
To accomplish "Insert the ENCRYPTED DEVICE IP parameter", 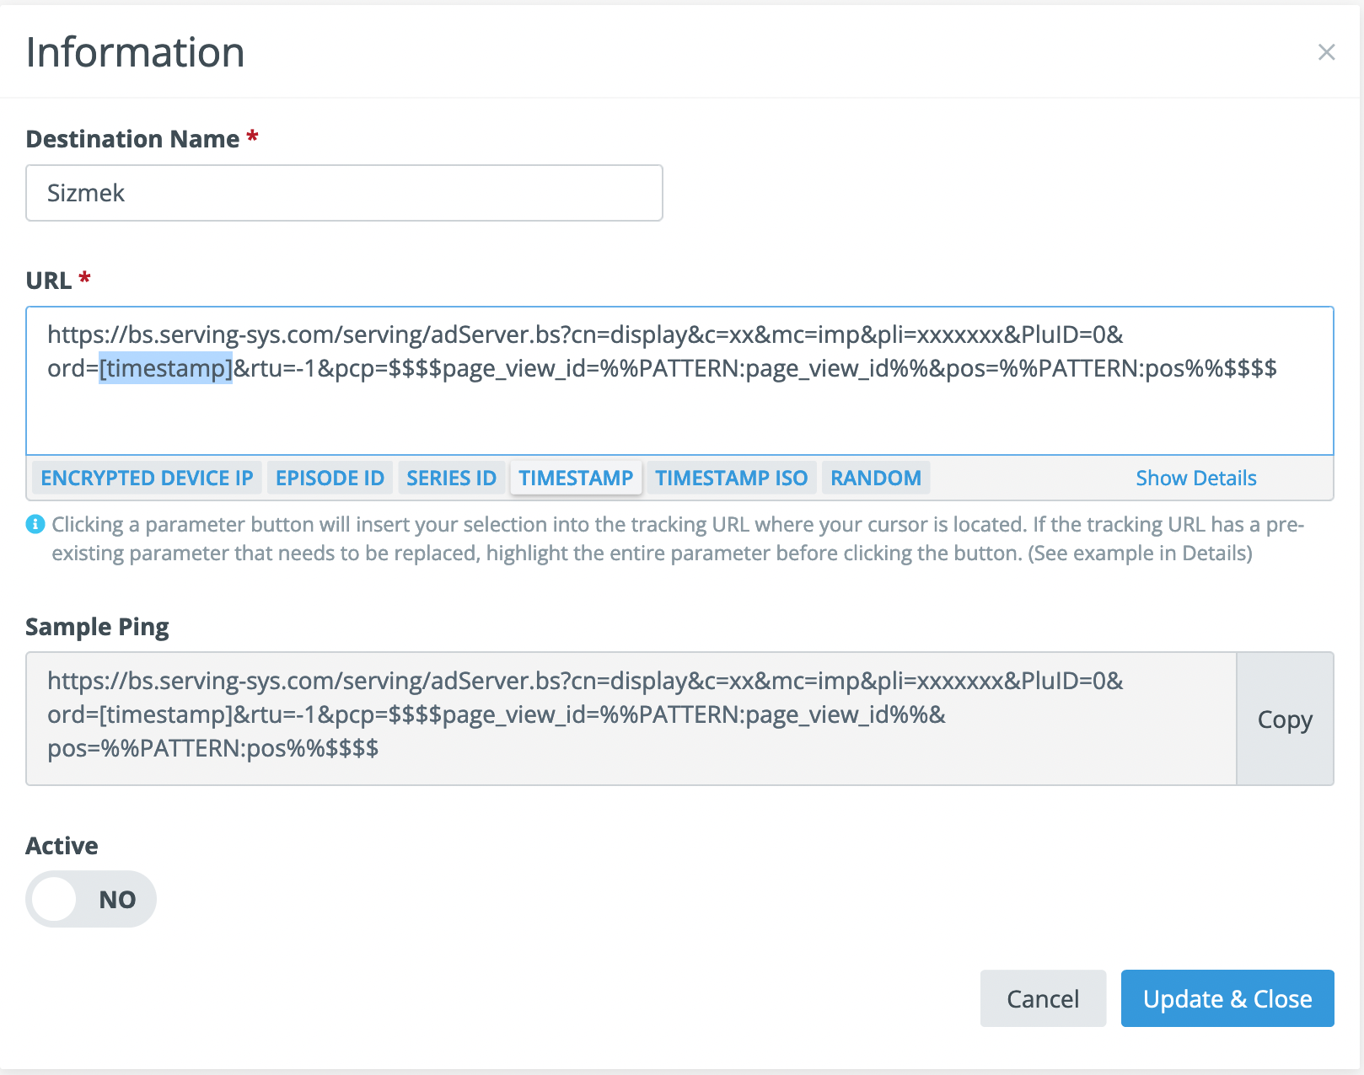I will pyautogui.click(x=147, y=479).
